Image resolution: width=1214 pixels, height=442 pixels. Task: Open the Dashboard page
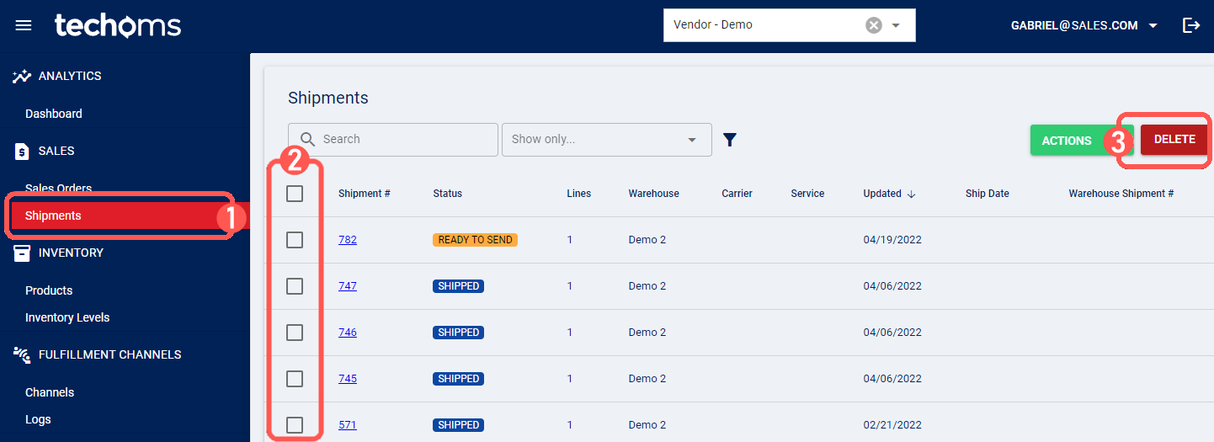click(54, 114)
